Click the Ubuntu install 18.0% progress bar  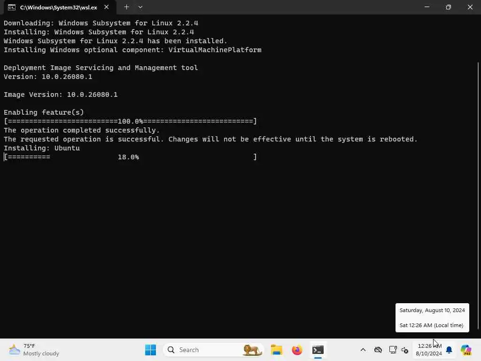130,157
